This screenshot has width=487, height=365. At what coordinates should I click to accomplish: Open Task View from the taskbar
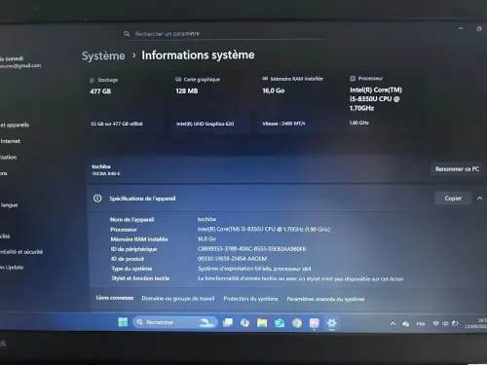point(228,322)
